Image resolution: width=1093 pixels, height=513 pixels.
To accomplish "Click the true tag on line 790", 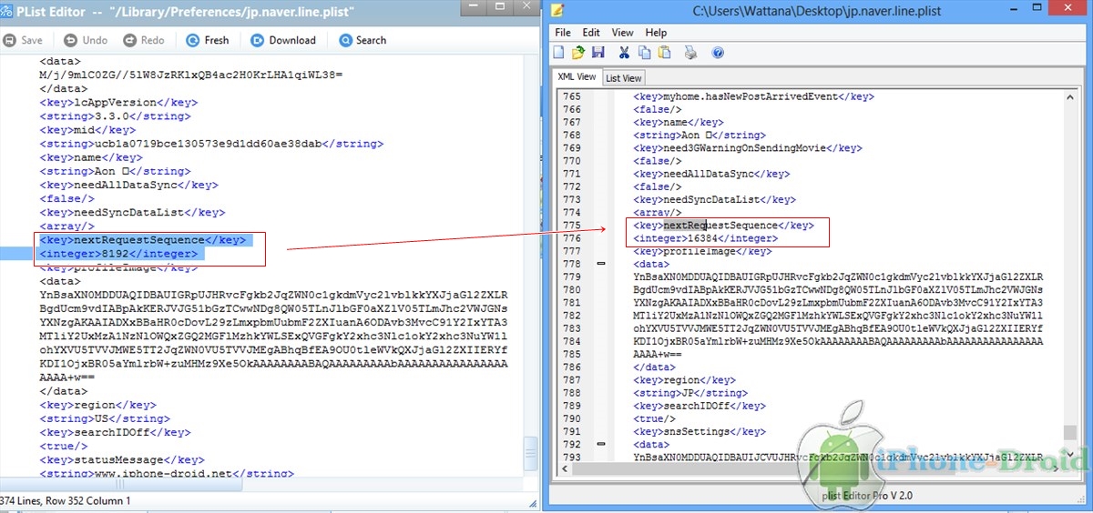I will coord(655,418).
